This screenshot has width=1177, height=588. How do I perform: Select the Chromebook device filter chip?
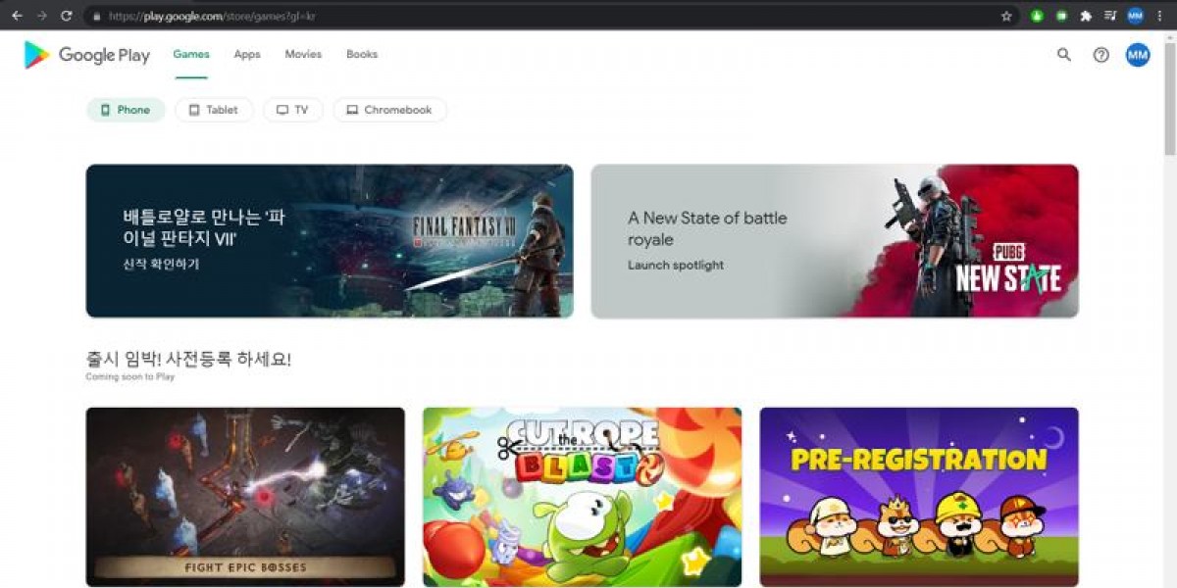pyautogui.click(x=389, y=110)
